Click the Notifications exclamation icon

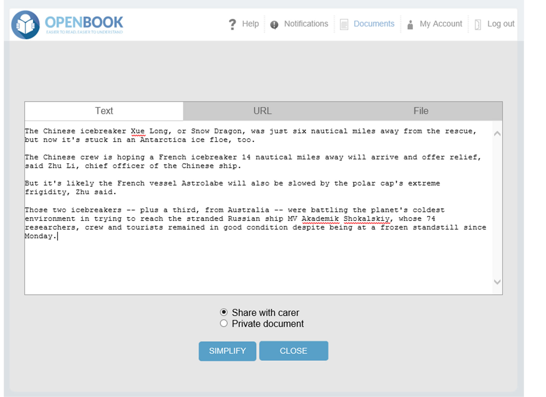pyautogui.click(x=274, y=25)
